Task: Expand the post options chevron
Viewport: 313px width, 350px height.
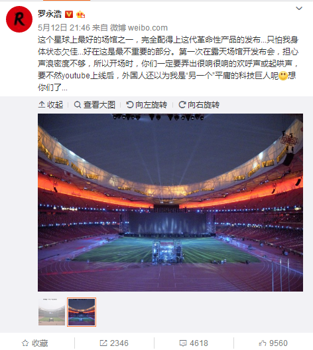Action: point(298,9)
